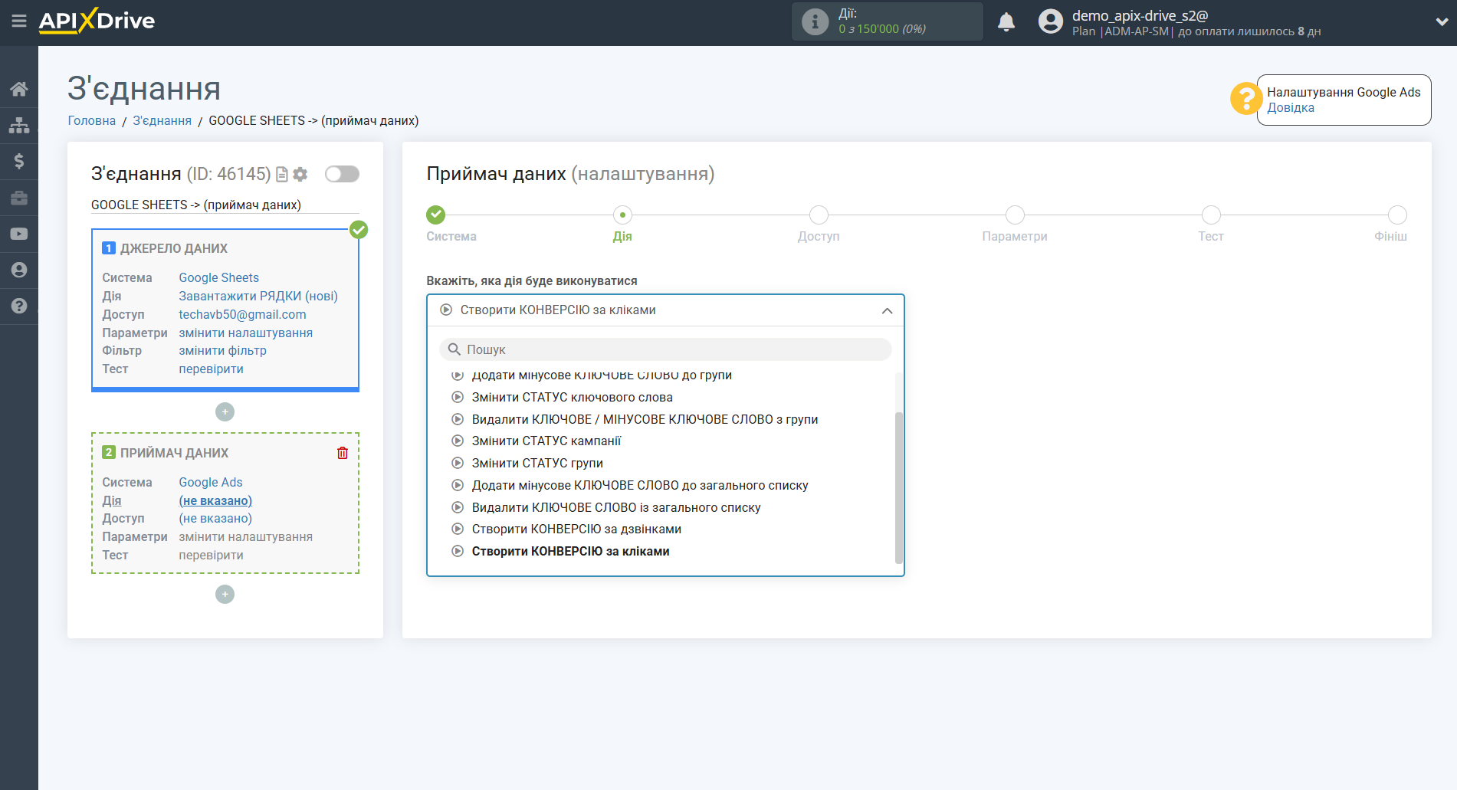
Task: Open the 'Довідка' help link
Action: [x=1290, y=108]
